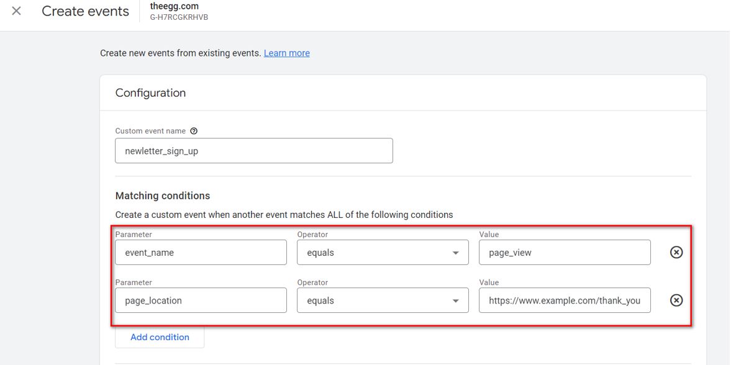The image size is (731, 365).
Task: Focus the newletter_sign_up event name field
Action: coord(253,151)
